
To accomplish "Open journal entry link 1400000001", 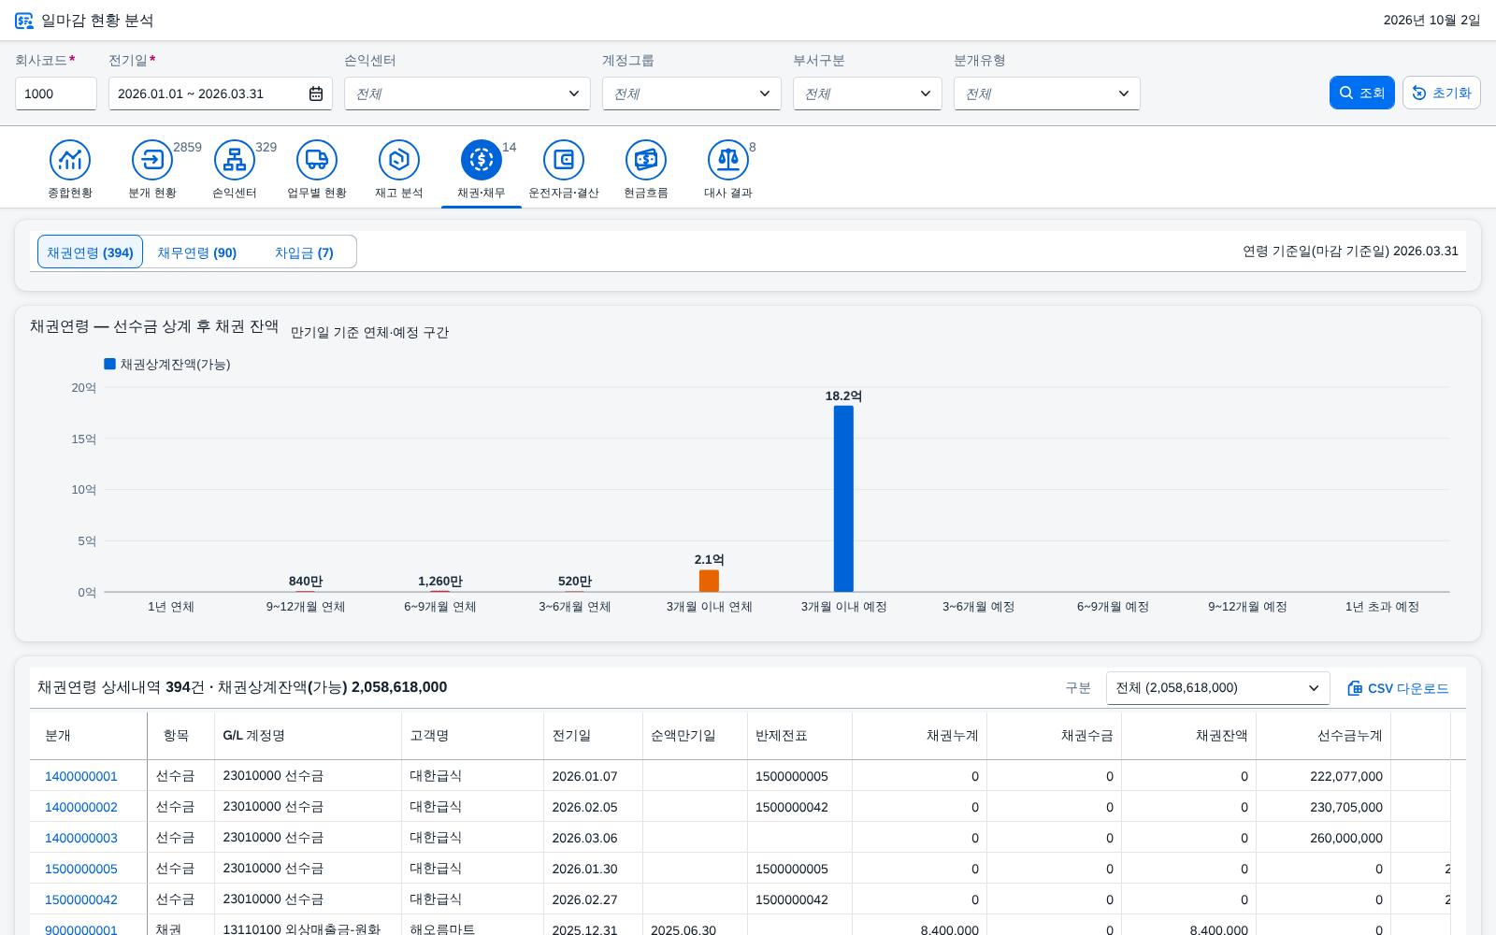I will tap(81, 776).
